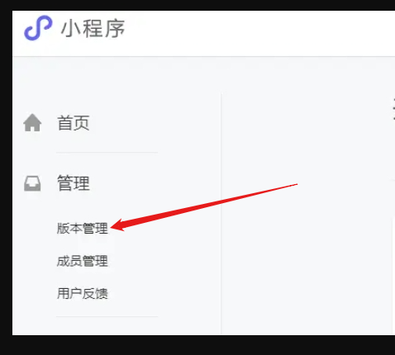The height and width of the screenshot is (355, 395).
Task: Click the cut-off text at the top right edge
Action: pyautogui.click(x=394, y=110)
